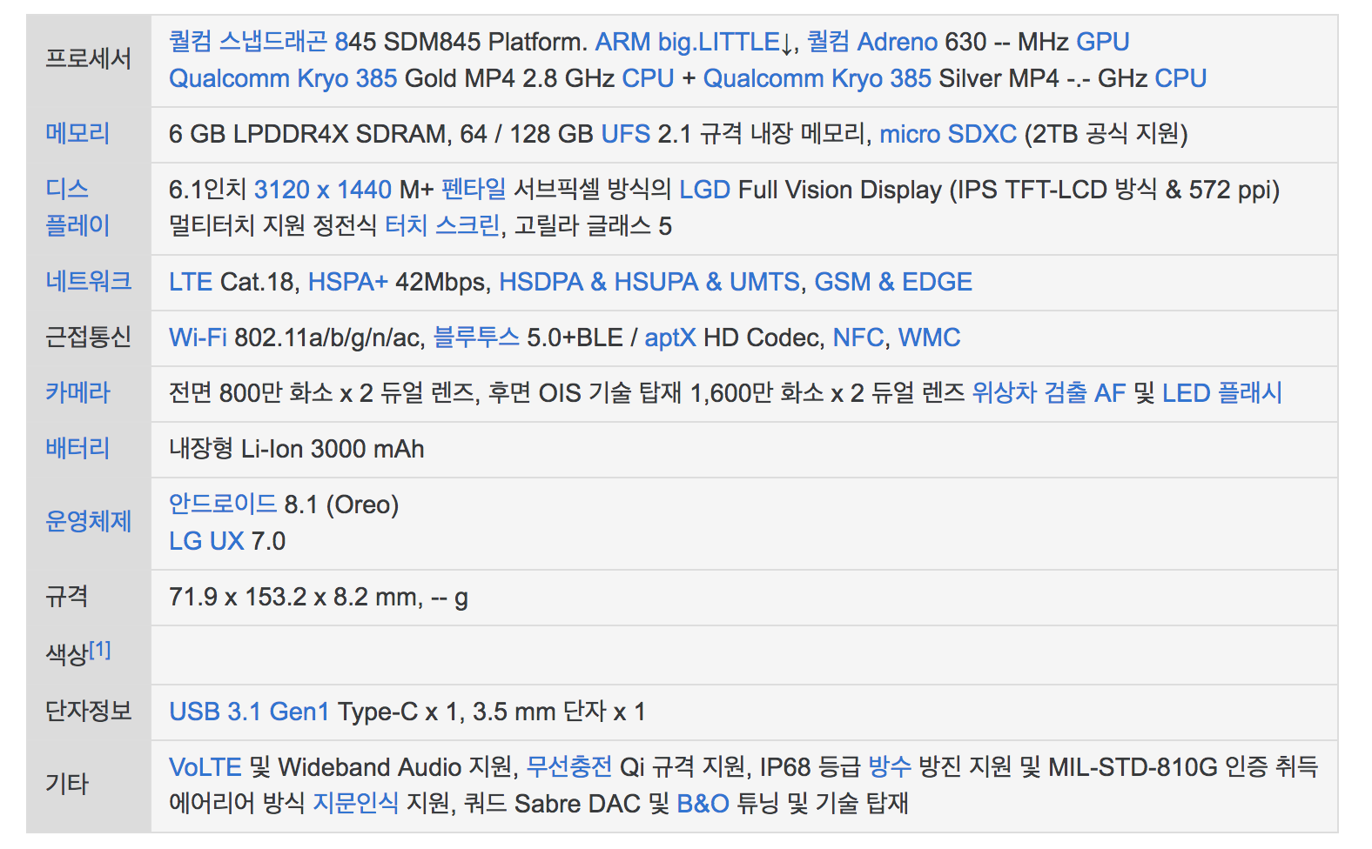
Task: Open the 터치 스크린 link
Action: click(x=442, y=226)
